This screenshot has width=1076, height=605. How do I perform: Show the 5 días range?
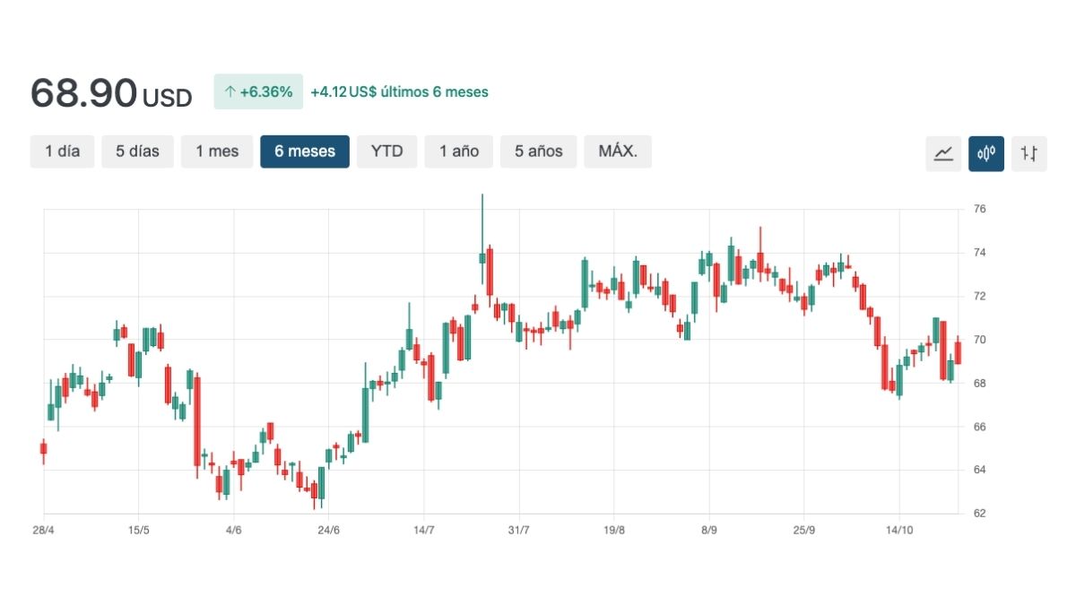click(137, 151)
